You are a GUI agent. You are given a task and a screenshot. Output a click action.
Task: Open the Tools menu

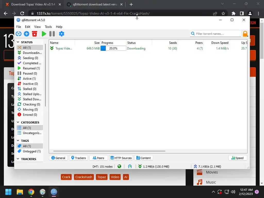point(48,27)
